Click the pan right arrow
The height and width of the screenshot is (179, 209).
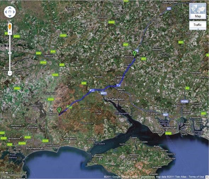pyautogui.click(x=14, y=12)
